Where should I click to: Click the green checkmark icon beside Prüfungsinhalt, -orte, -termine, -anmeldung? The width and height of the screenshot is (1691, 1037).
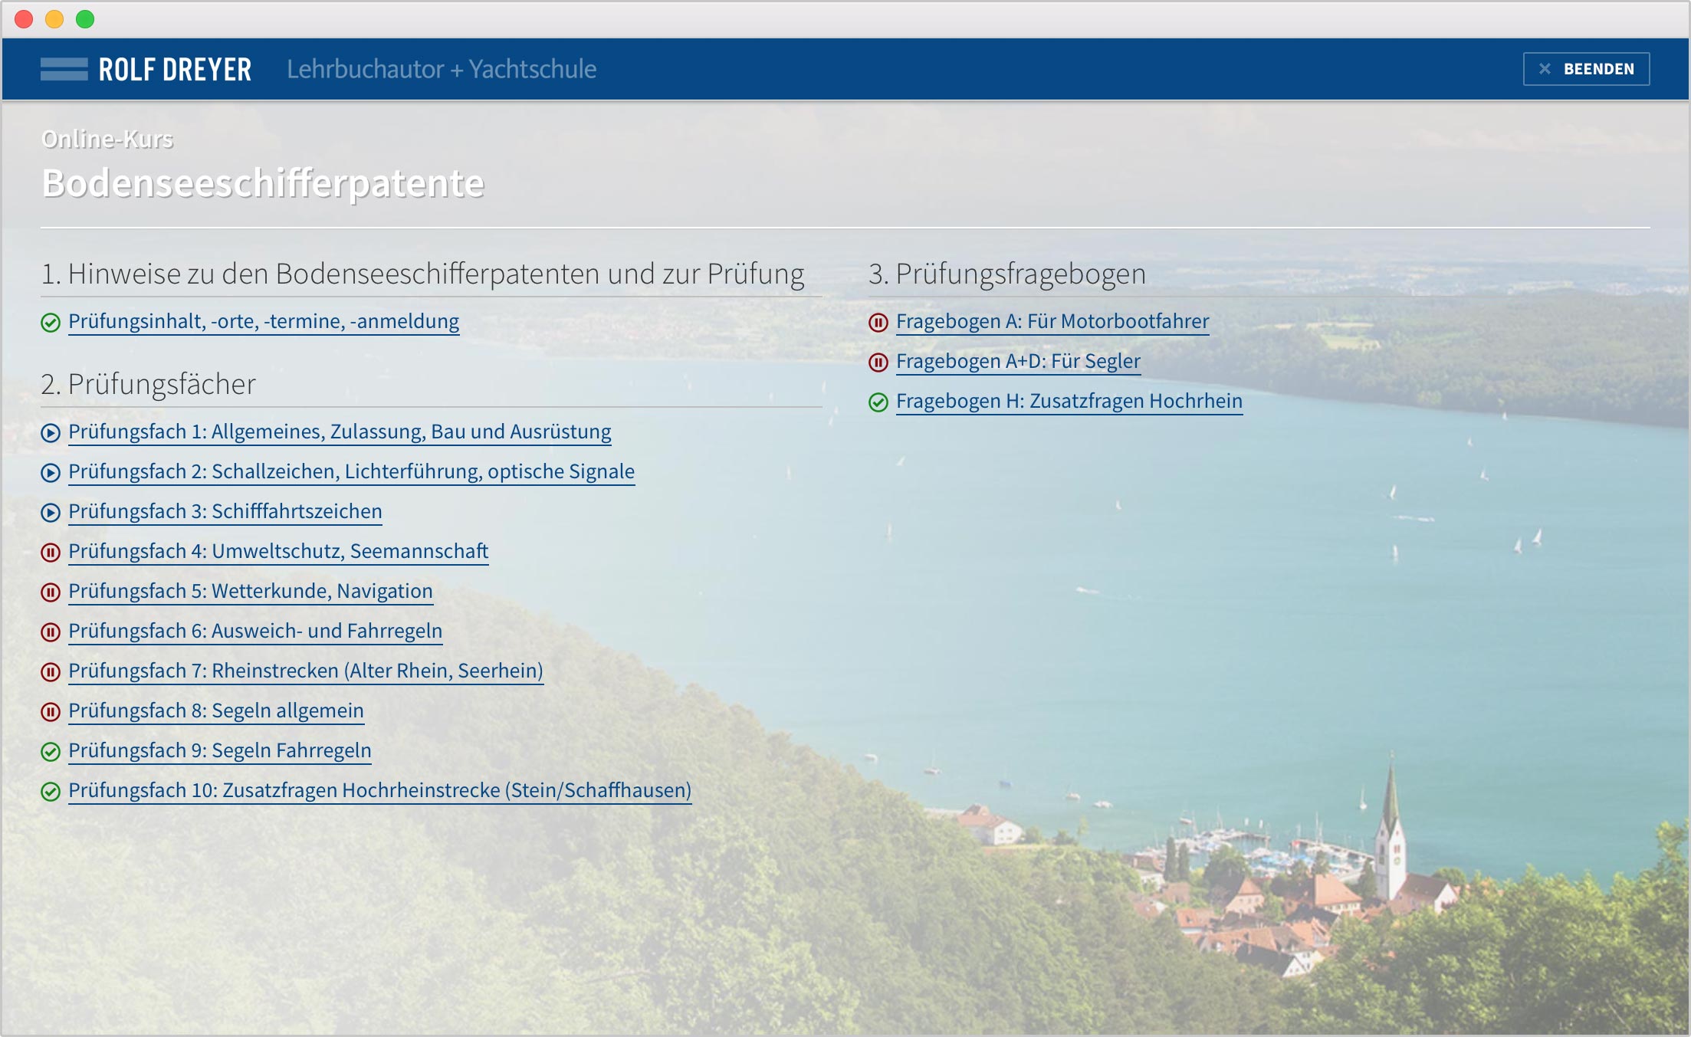tap(51, 323)
